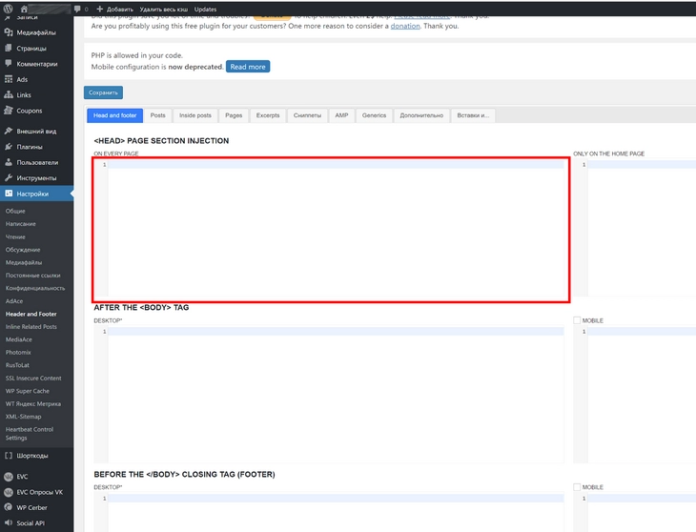
Task: Open Чтение settings submenu
Action: 15,236
